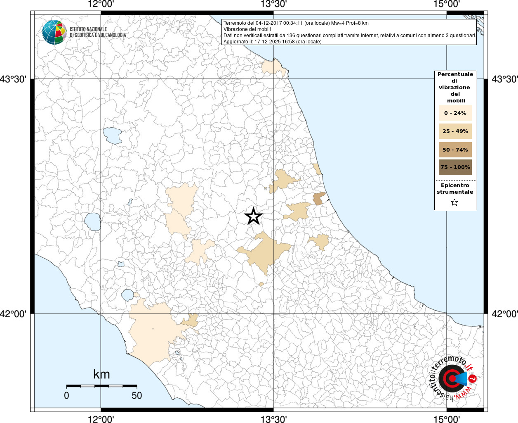Click the epicenter star on the map

click(x=253, y=216)
